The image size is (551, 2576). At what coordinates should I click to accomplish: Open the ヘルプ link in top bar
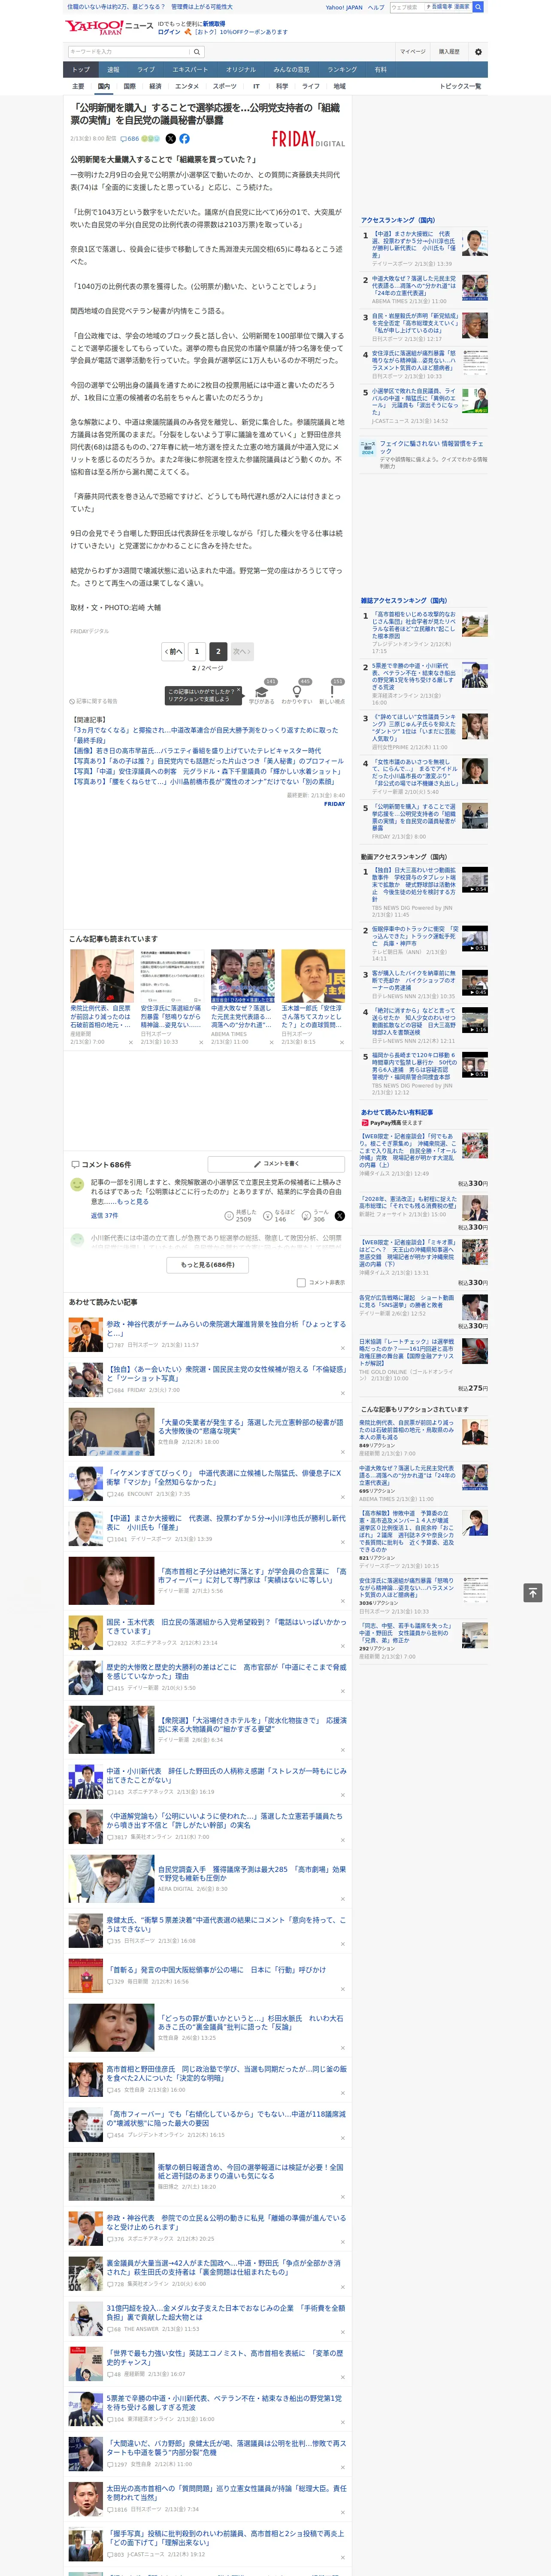pos(375,7)
